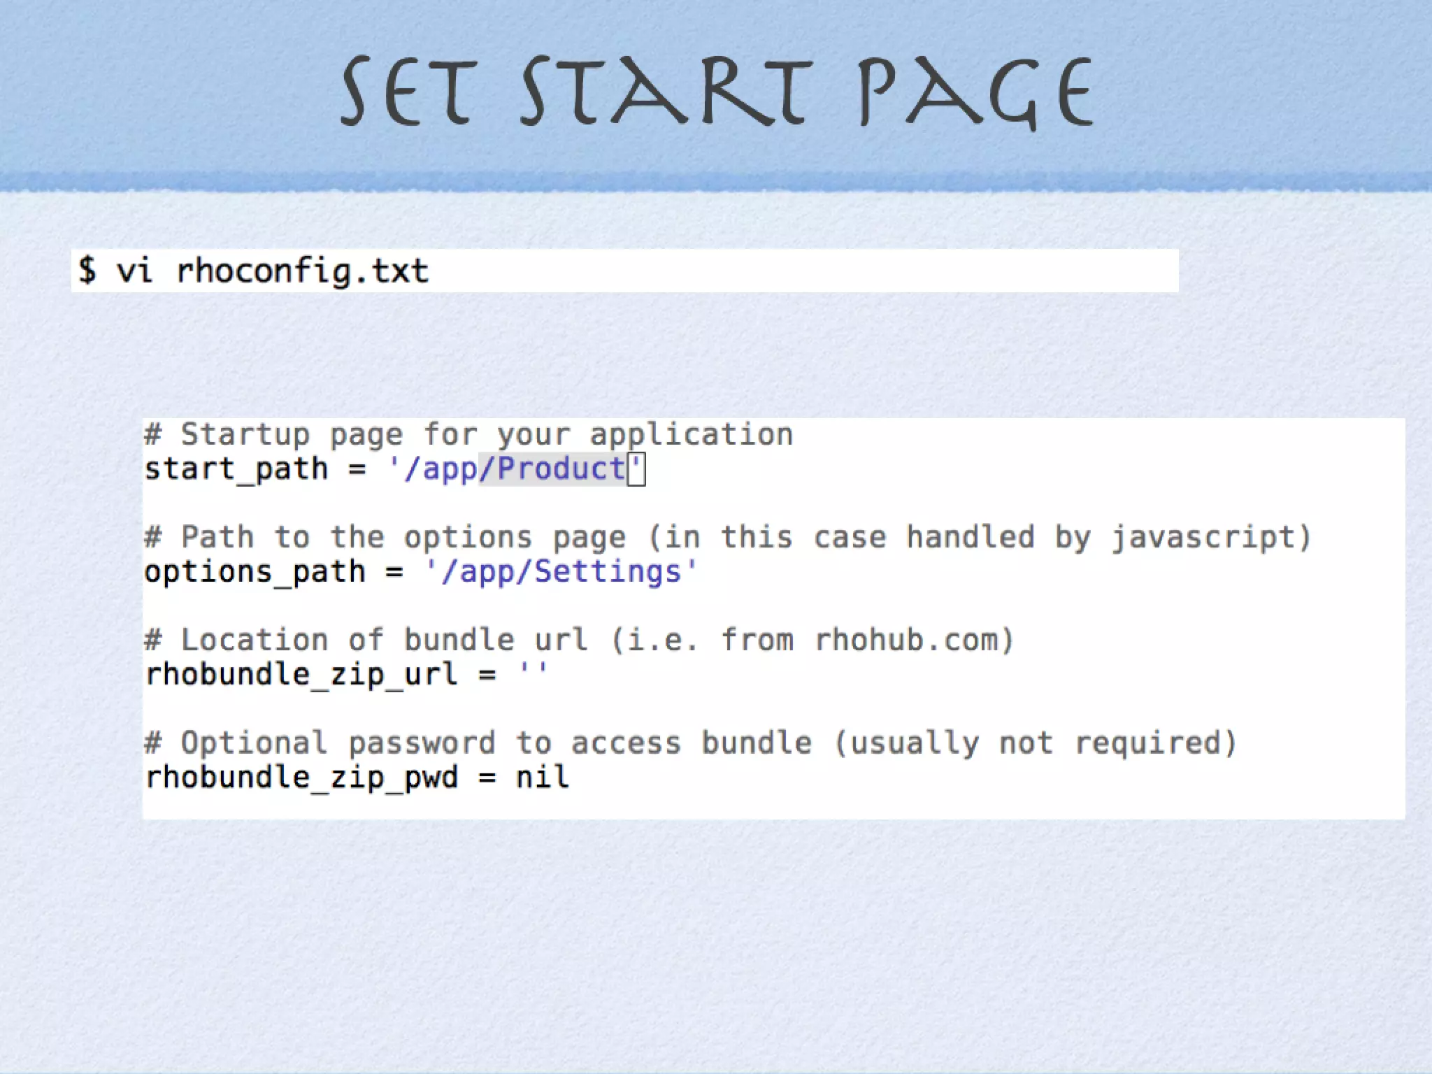The height and width of the screenshot is (1074, 1432).
Task: Click the 'nil' value
Action: 542,777
